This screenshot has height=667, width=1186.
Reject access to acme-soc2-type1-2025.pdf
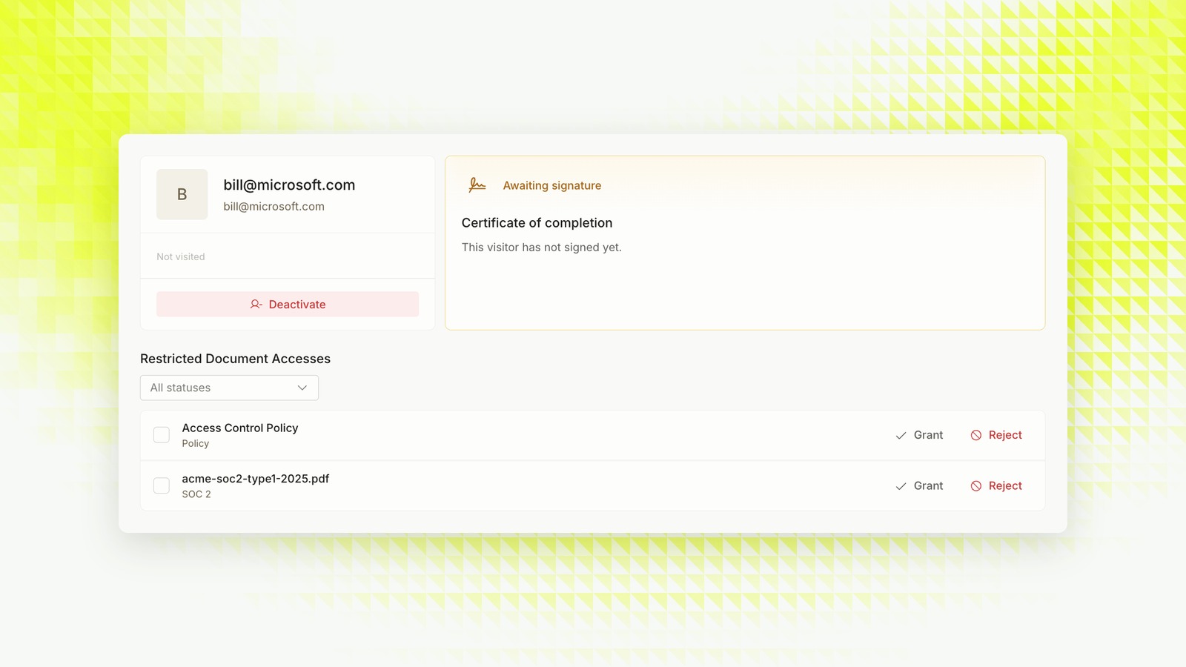[x=996, y=486]
